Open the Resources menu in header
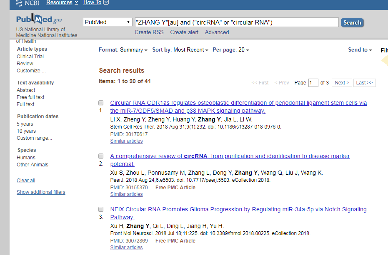Viewport: 388px width, 255px height. [63, 2]
